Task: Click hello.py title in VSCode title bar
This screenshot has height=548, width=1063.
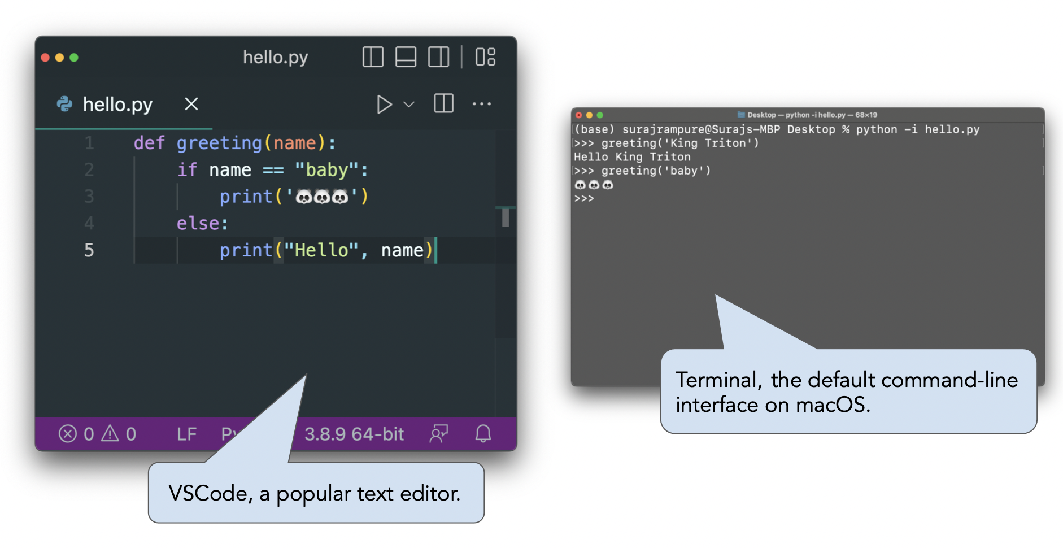Action: tap(276, 57)
